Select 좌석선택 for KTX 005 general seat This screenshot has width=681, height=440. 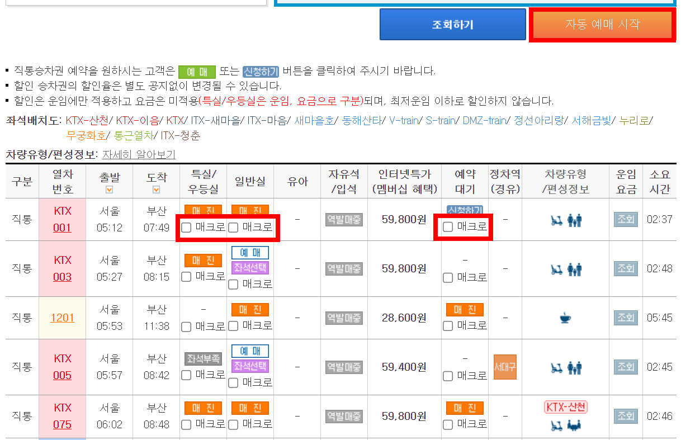tap(249, 367)
